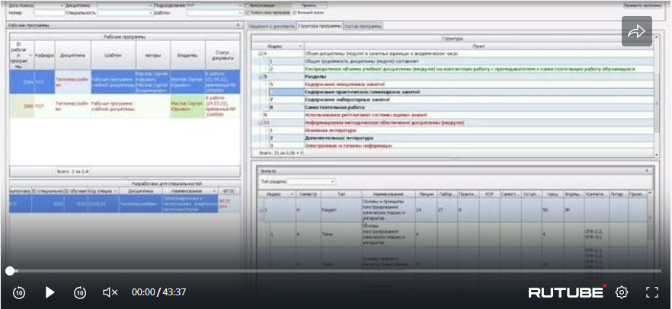Viewport: 672px width, 309px height.
Task: Toggle the 'Только свои программы' checkbox
Action: pyautogui.click(x=248, y=13)
